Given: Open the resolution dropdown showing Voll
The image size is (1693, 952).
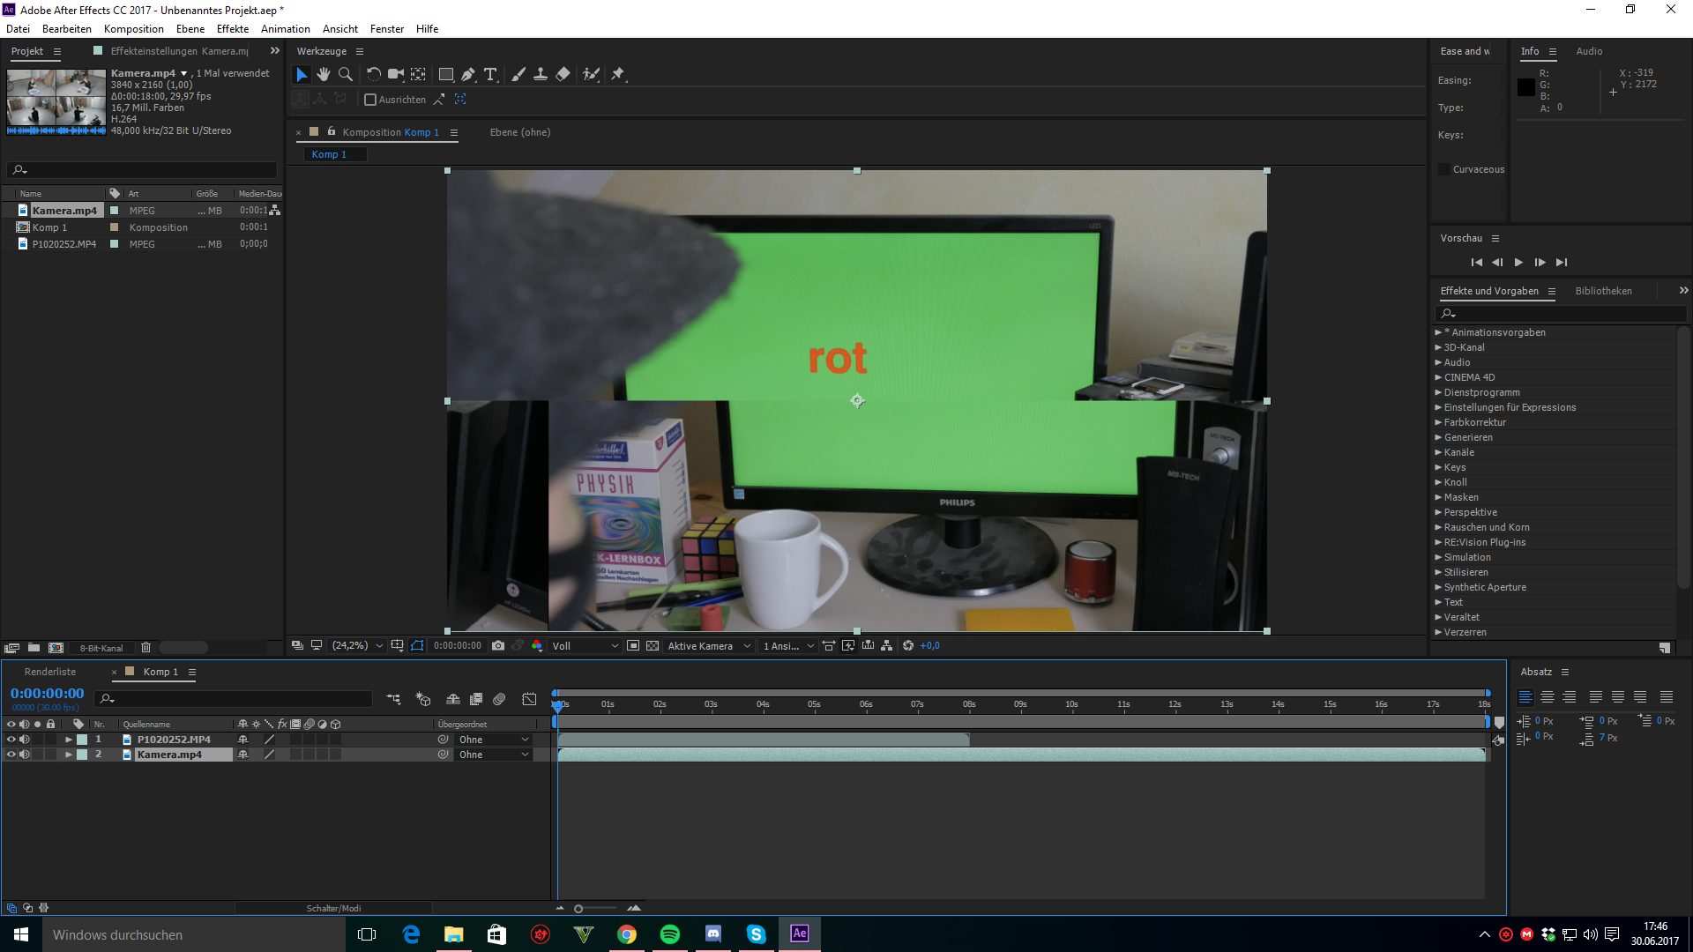Looking at the screenshot, I should point(585,646).
